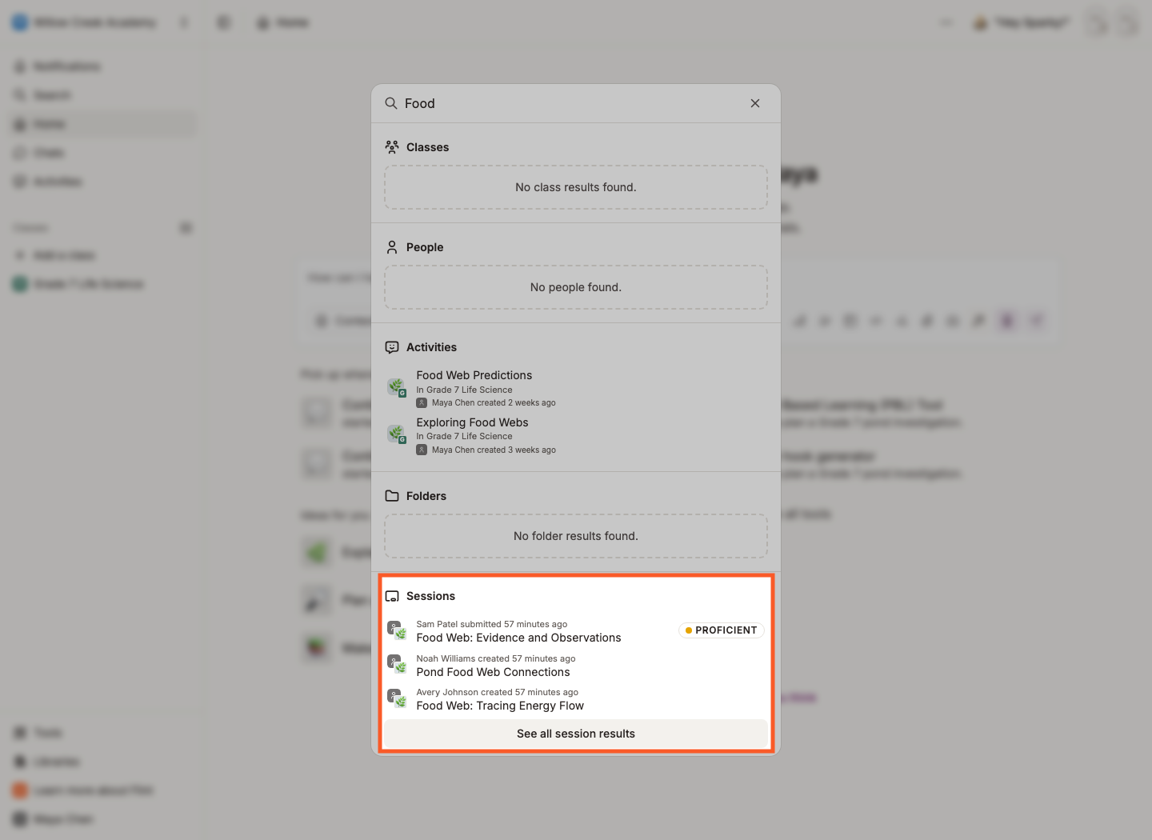Image resolution: width=1152 pixels, height=840 pixels.
Task: Click the "No class results found." message
Action: pos(576,187)
